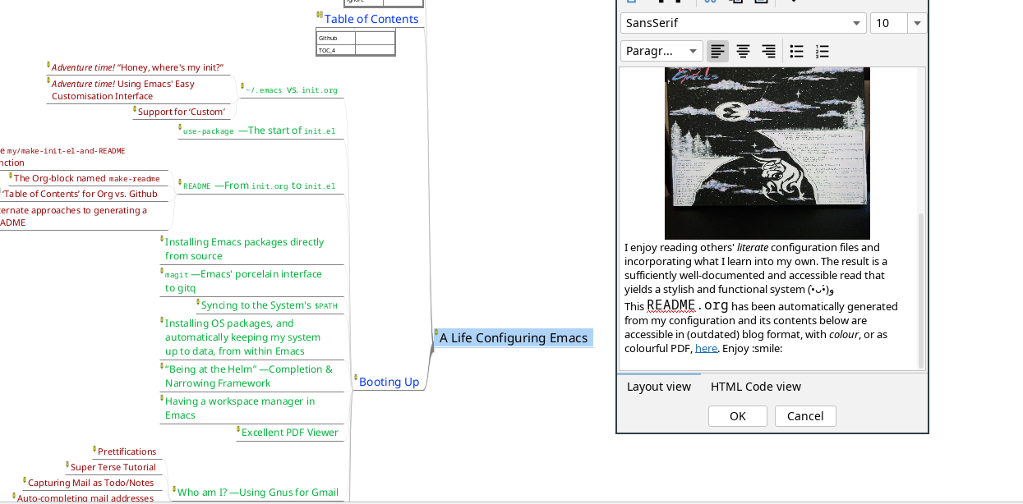Image resolution: width=1023 pixels, height=504 pixels.
Task: Click note icon beside Super Terse Tutorial
Action: click(x=67, y=464)
